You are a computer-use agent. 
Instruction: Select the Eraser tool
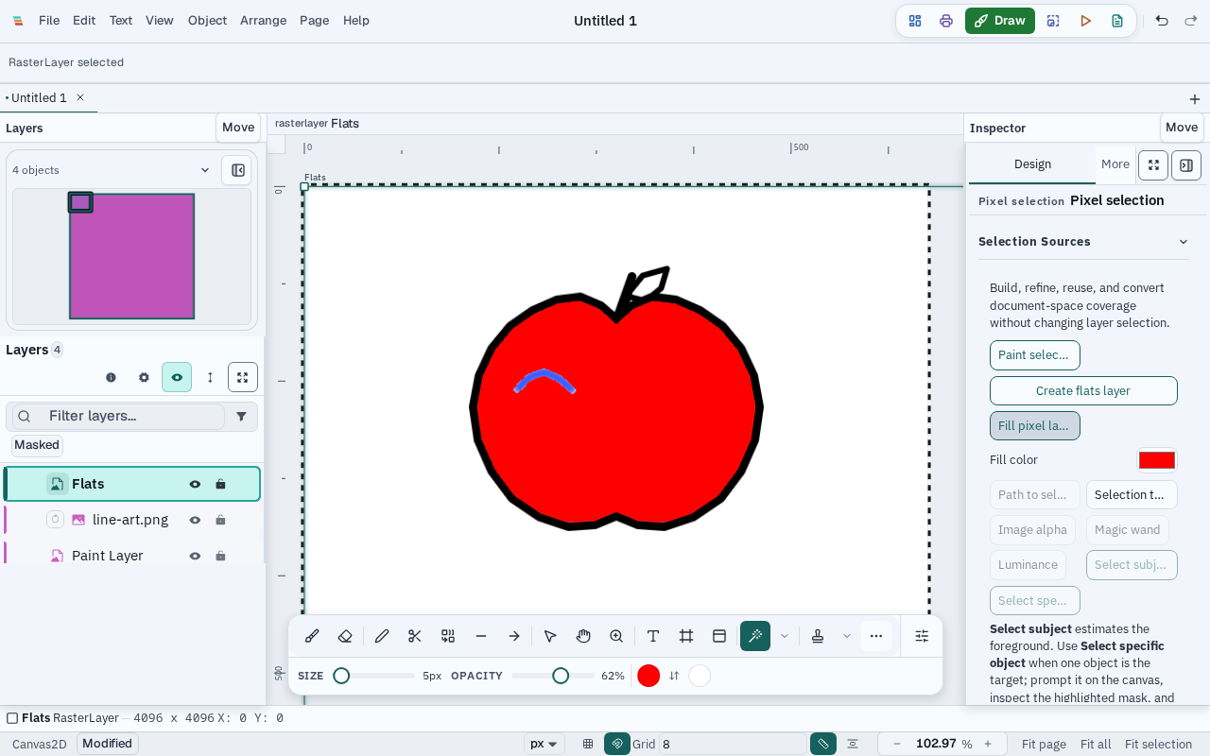point(345,636)
